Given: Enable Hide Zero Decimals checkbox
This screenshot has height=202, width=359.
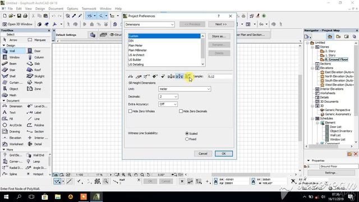Looking at the screenshot, I should 181,111.
